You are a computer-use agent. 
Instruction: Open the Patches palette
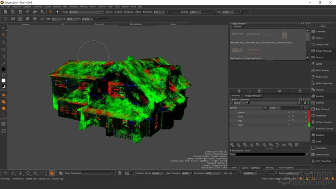click(319, 103)
